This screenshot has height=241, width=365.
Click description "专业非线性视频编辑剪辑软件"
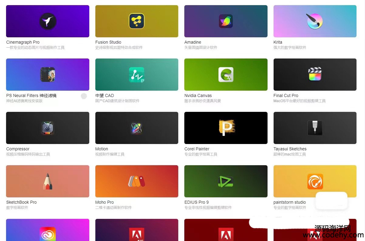tap(208, 208)
